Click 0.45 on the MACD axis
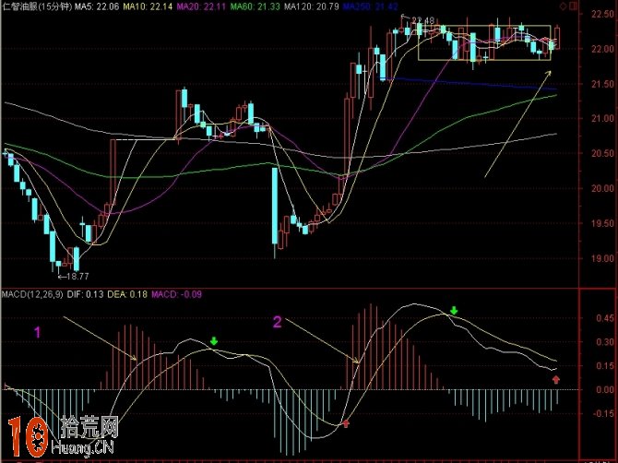Screen dimensions: 618x463 604,318
